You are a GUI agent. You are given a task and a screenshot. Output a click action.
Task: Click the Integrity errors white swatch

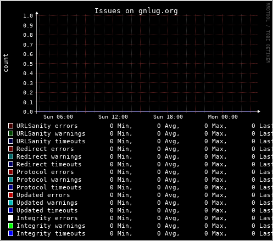click(10, 218)
